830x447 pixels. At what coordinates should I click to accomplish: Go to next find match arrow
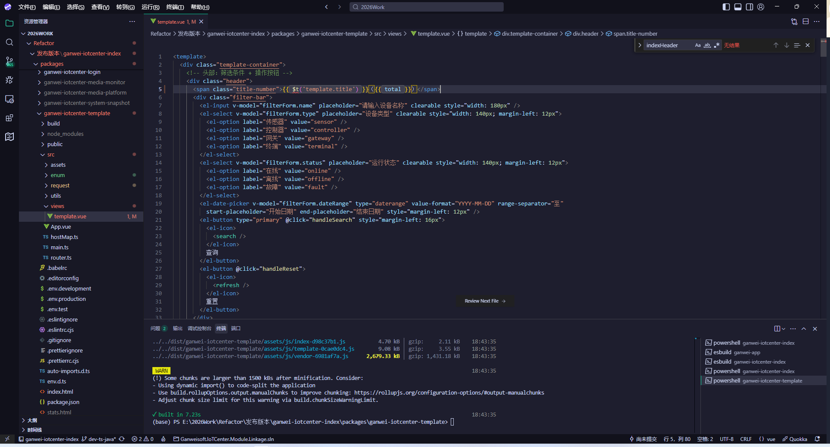pyautogui.click(x=787, y=45)
